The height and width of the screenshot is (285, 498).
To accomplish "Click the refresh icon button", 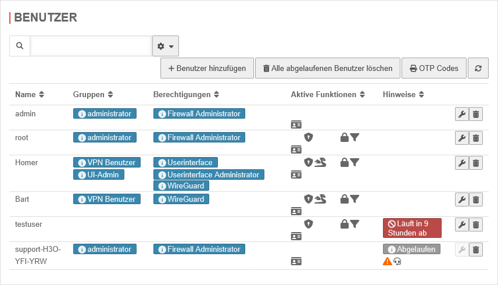I will click(478, 68).
